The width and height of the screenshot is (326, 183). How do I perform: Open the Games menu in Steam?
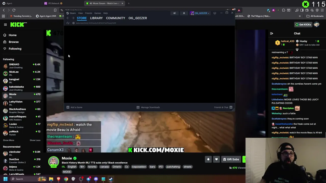pyautogui.click(x=98, y=13)
